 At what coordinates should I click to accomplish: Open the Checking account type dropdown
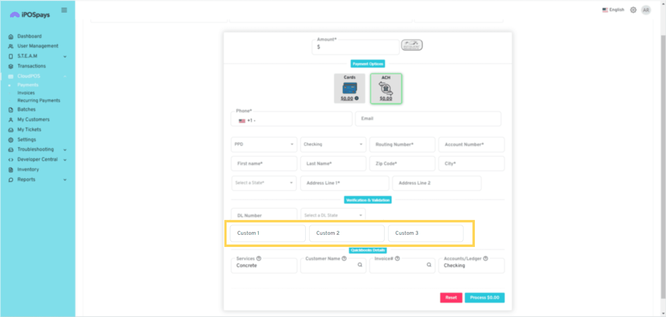[333, 144]
